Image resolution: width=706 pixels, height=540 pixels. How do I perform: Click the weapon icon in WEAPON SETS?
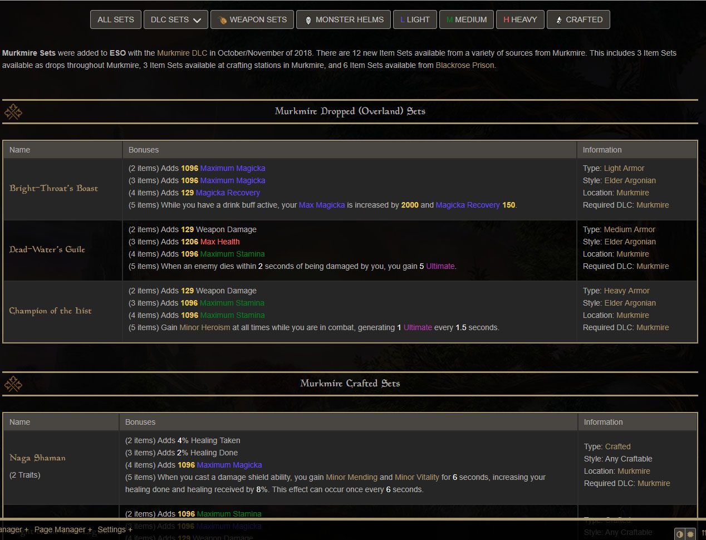pyautogui.click(x=222, y=20)
